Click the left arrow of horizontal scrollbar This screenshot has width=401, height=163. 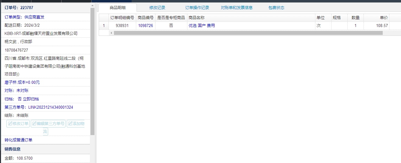[x=111, y=33]
